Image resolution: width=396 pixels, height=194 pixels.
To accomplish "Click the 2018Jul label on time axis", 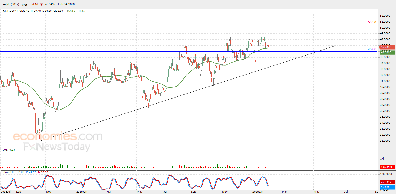I will tap(5, 192).
